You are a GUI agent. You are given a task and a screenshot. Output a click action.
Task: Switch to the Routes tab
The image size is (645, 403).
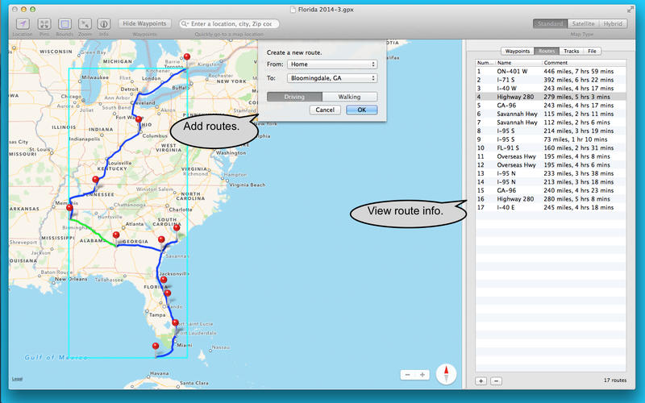(547, 51)
